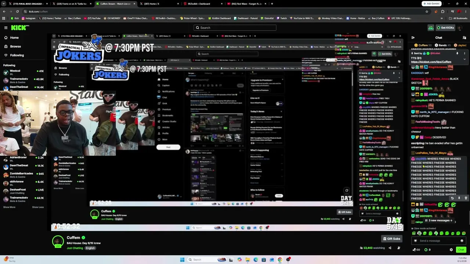Open stream more options menu

click(x=399, y=248)
